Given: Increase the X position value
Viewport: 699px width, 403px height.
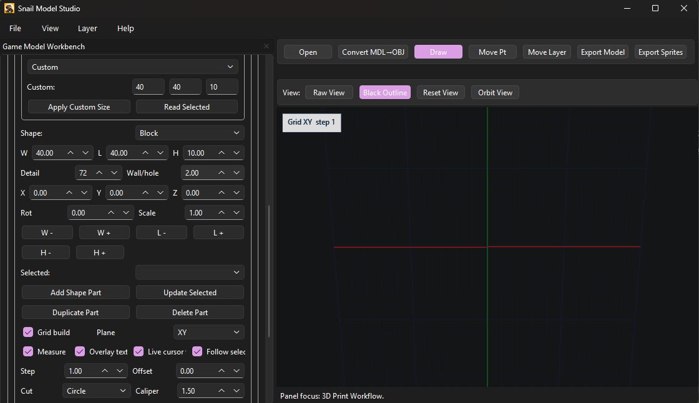Looking at the screenshot, I should point(69,193).
